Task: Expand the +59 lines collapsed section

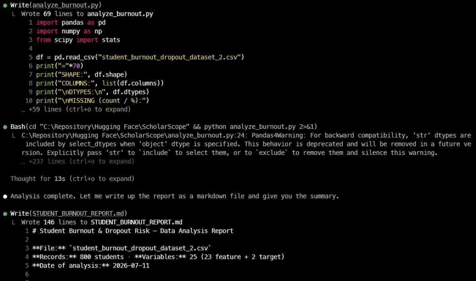Action: point(76,109)
